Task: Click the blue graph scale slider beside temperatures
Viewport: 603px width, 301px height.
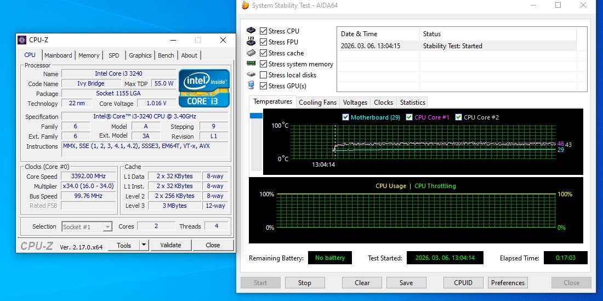Action: 256,116
